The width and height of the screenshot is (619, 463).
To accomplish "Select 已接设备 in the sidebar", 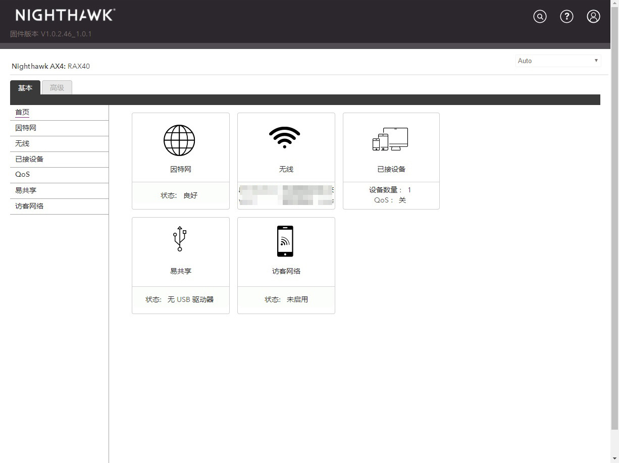I will [59, 160].
